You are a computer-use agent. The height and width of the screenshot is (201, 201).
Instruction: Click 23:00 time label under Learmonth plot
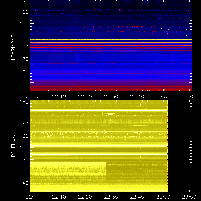(189, 96)
